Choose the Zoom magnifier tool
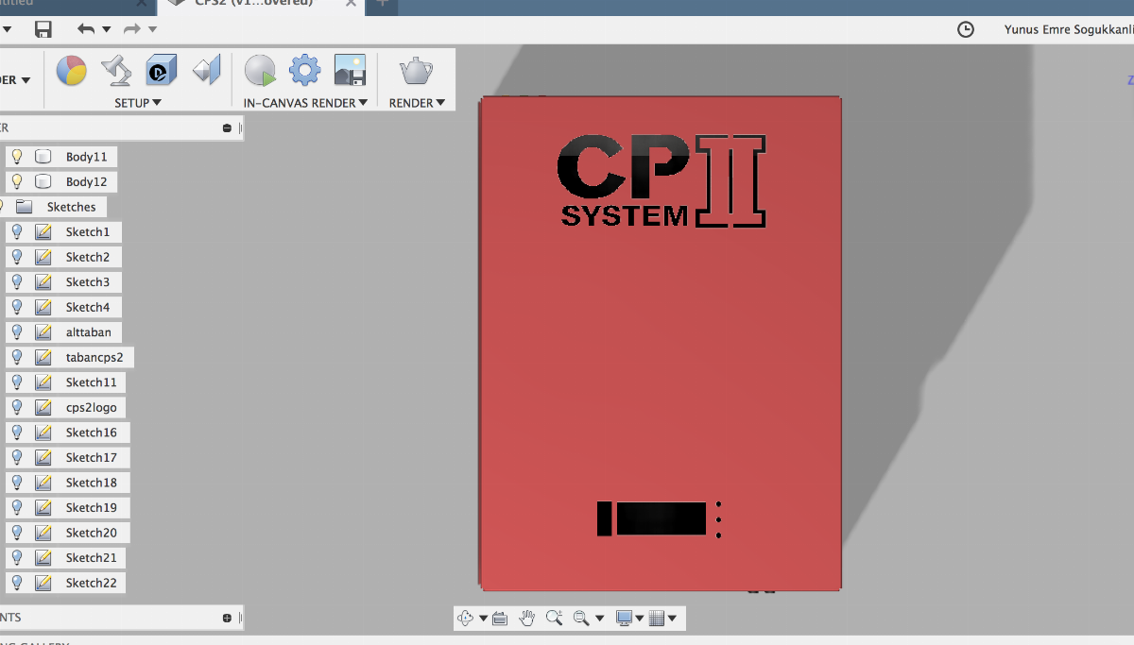The height and width of the screenshot is (645, 1134). click(555, 619)
